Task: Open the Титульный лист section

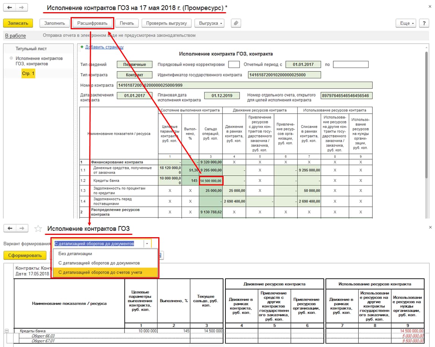Action: pyautogui.click(x=31, y=49)
